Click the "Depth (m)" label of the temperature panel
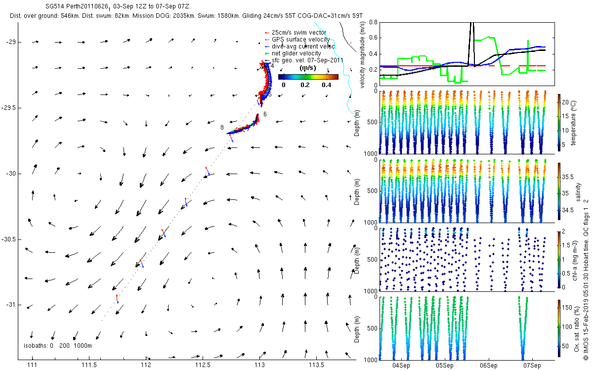Image resolution: width=593 pixels, height=371 pixels. coord(358,123)
